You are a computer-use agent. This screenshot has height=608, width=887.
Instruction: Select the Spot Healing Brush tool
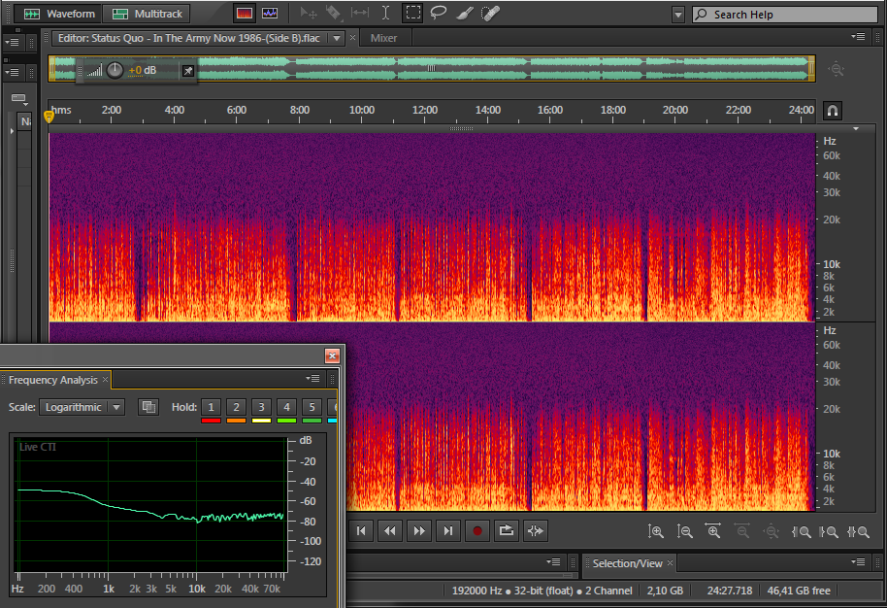[x=490, y=13]
